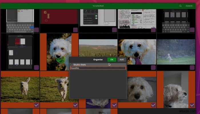
Task: Open the dark keyboard screenshot thumbnail
Action: [176, 21]
